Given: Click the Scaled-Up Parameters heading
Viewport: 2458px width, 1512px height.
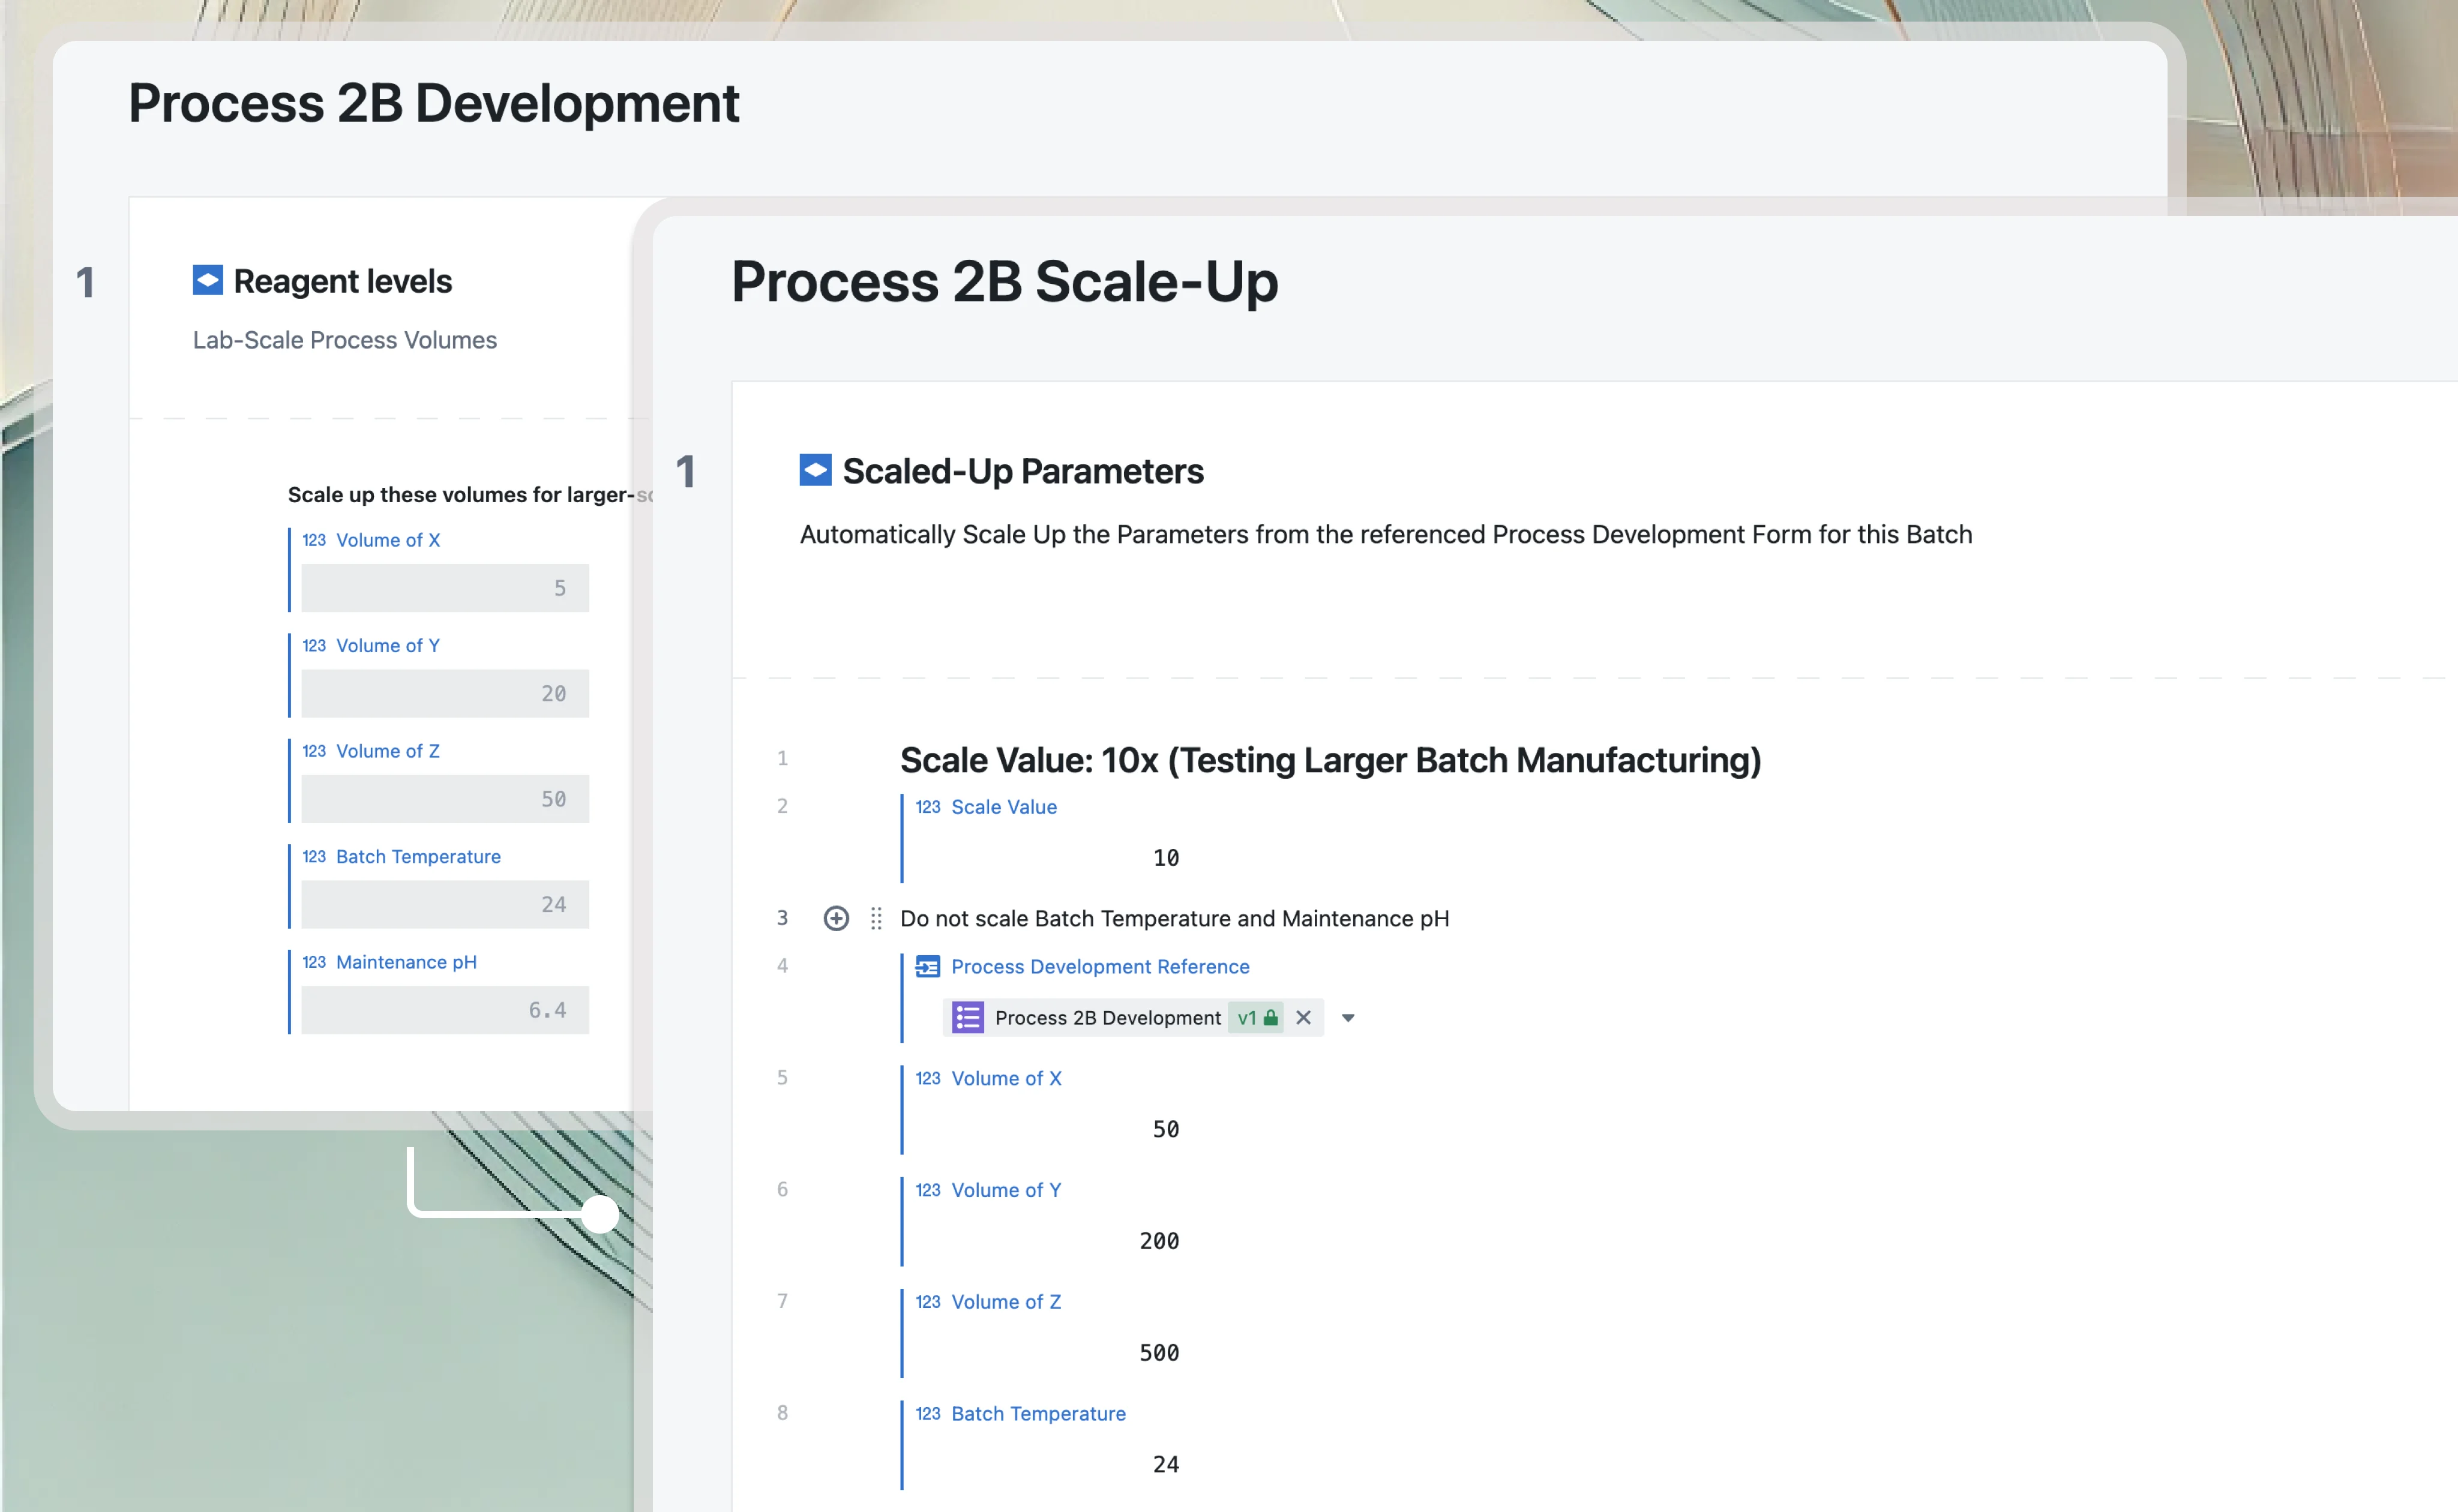Looking at the screenshot, I should pyautogui.click(x=1023, y=471).
